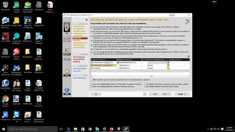Click the '<<' first page button

(145, 94)
